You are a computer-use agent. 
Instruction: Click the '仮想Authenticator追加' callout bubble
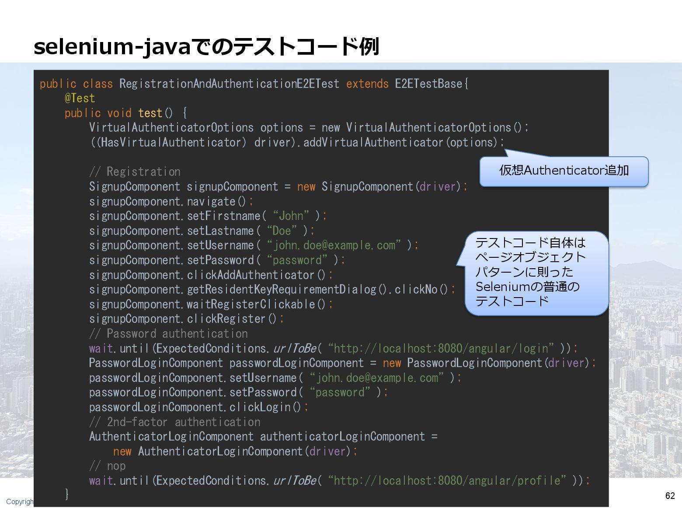[564, 171]
